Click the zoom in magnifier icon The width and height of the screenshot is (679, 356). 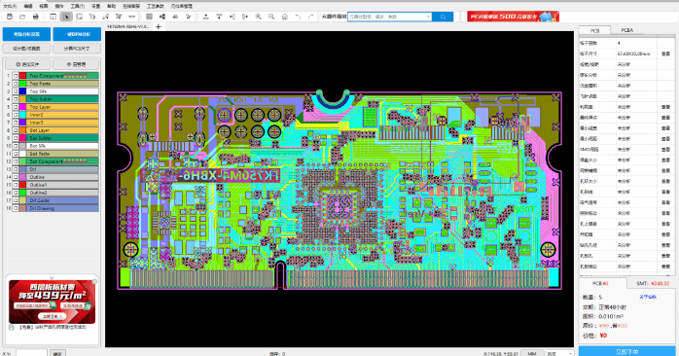258,17
